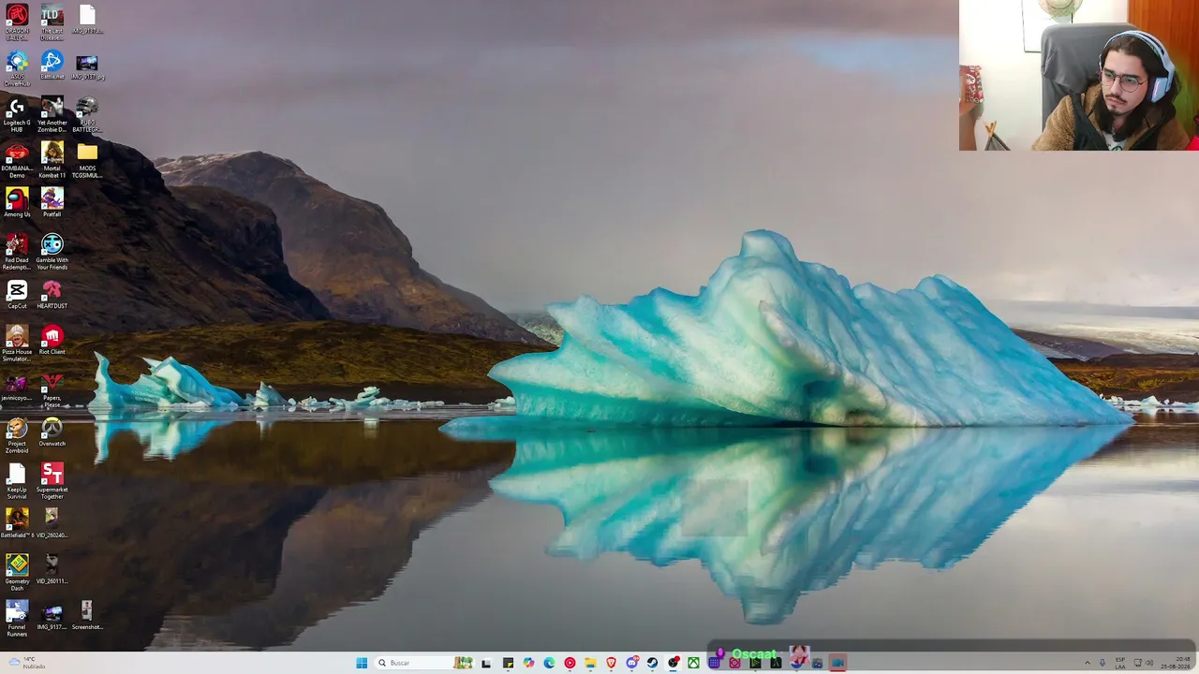
Task: Launch Overwatch from the desktop
Action: click(52, 432)
